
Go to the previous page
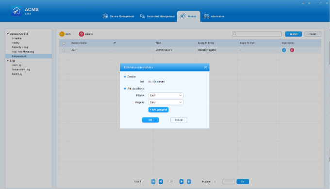click(x=161, y=182)
